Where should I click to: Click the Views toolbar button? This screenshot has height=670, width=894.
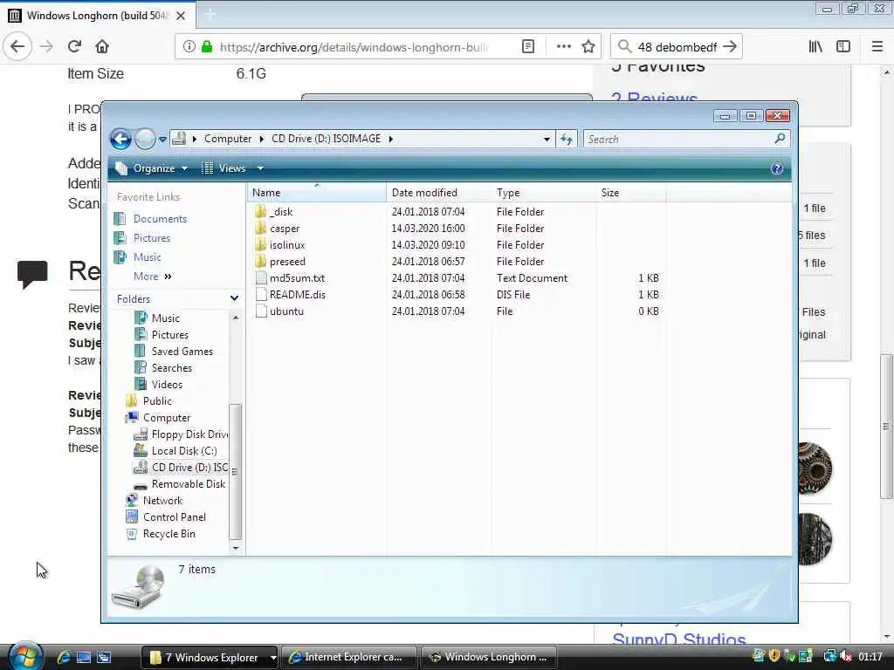224,168
